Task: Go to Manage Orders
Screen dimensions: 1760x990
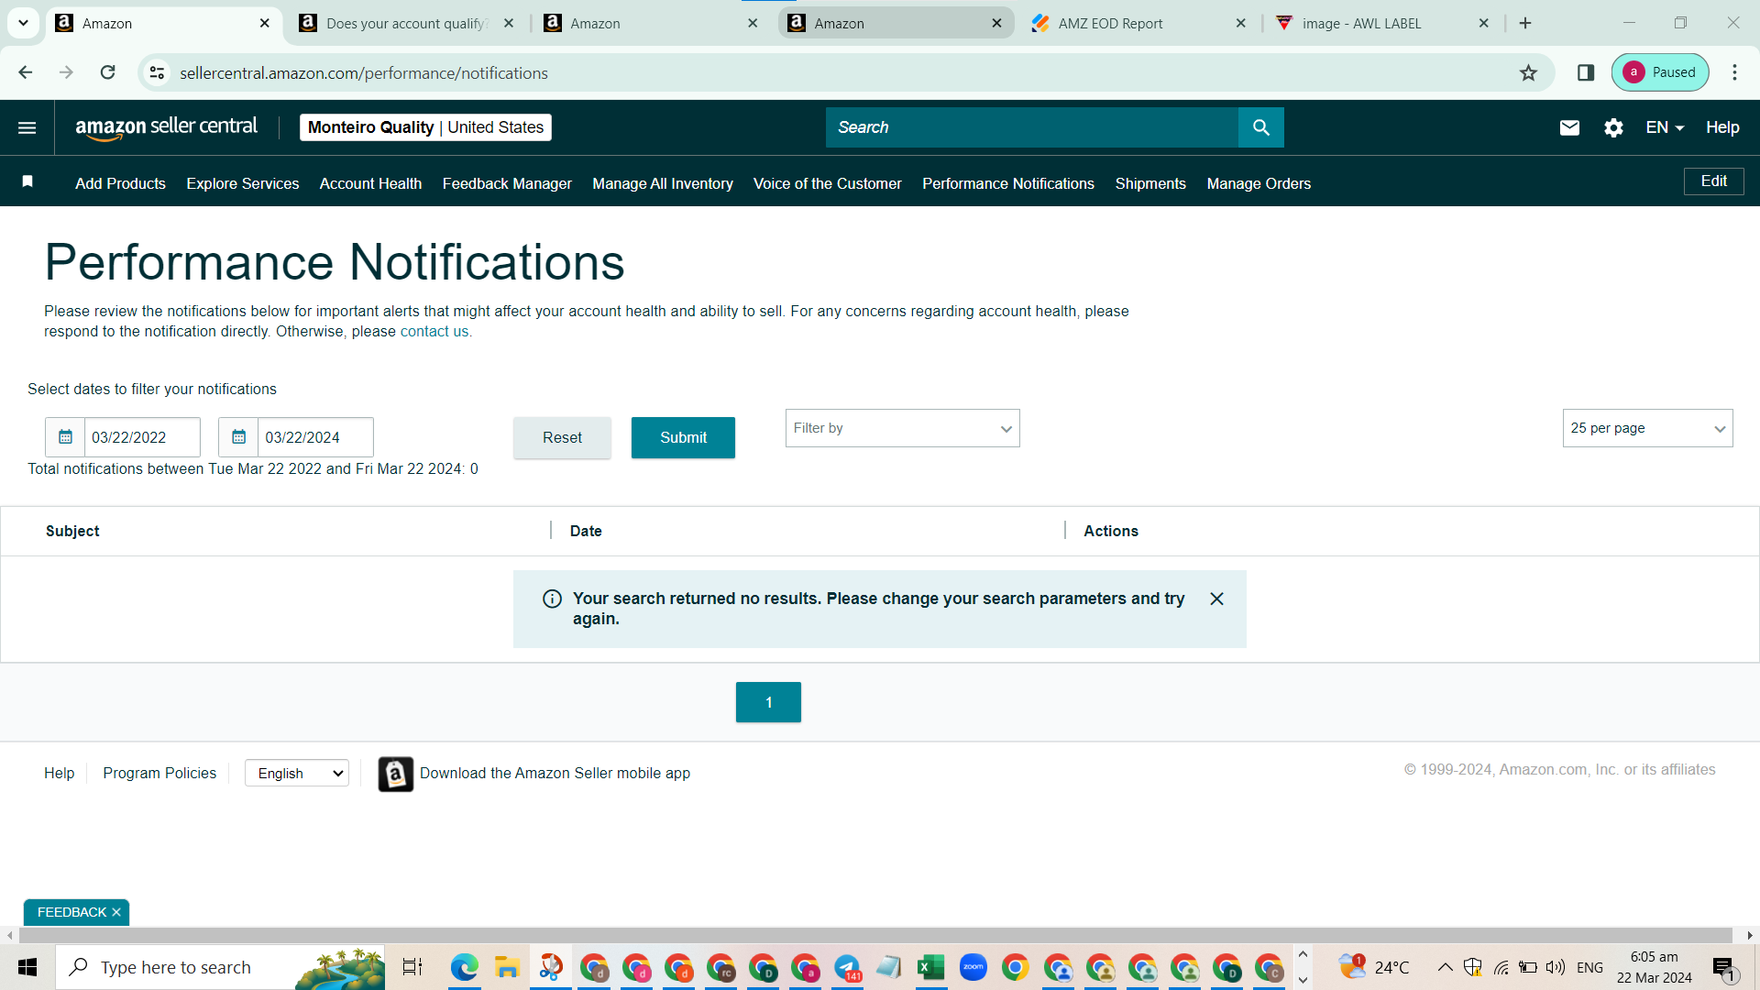Action: (x=1259, y=183)
